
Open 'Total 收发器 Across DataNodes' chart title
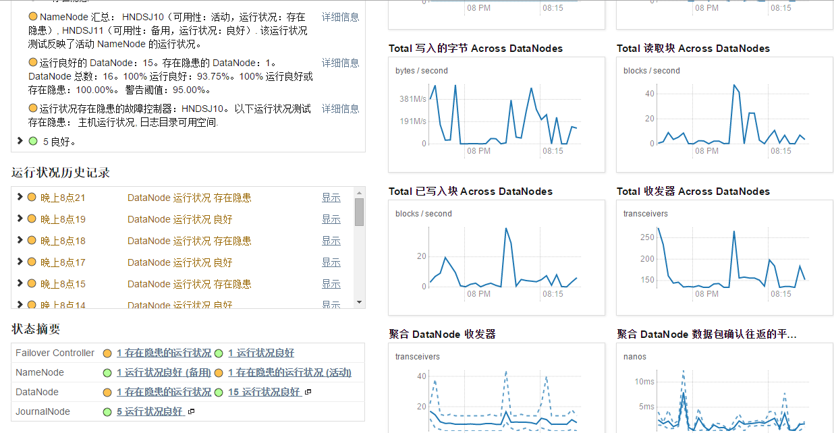click(693, 192)
